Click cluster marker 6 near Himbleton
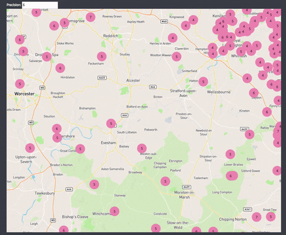Screen dimensions: 286x235 click(x=60, y=68)
